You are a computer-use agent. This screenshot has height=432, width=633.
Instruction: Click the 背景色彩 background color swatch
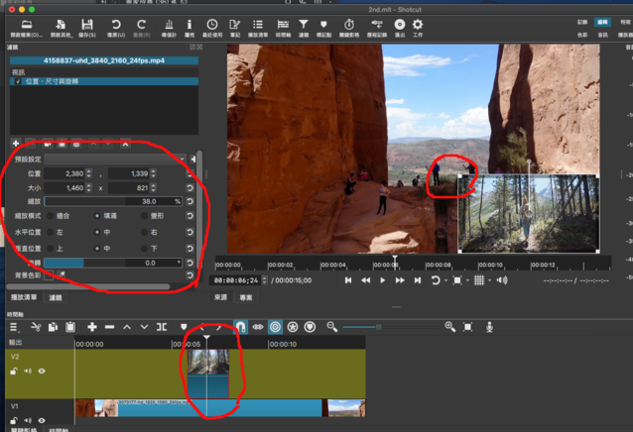coord(50,274)
